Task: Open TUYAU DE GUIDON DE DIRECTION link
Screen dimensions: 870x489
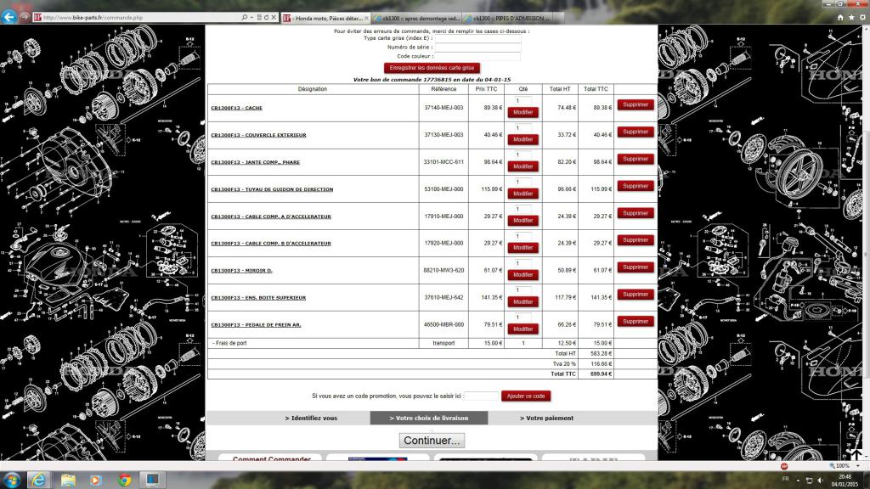Action: tap(272, 189)
